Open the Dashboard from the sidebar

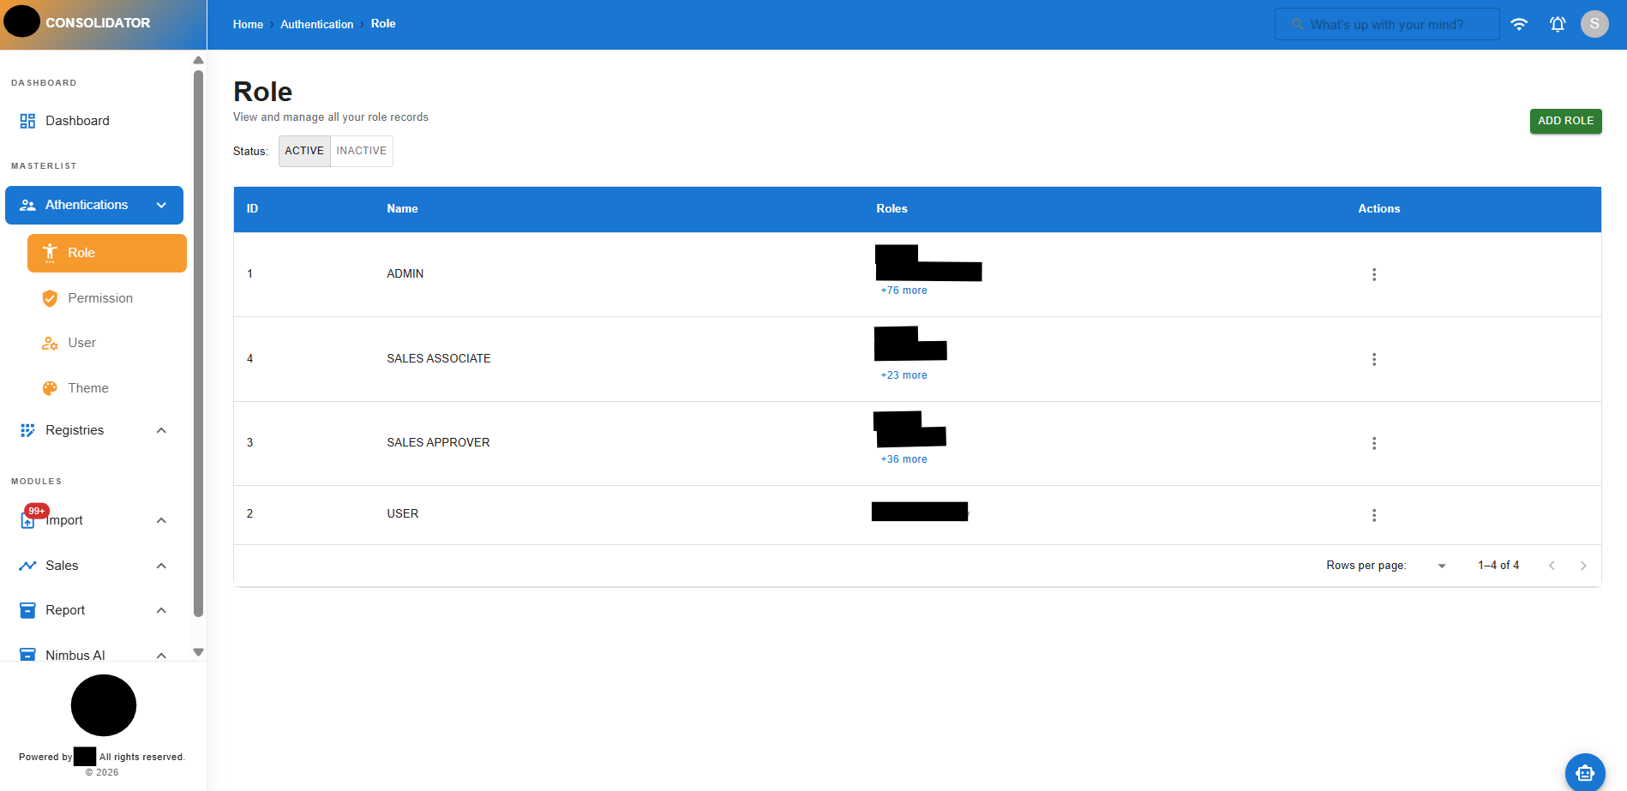tap(77, 120)
